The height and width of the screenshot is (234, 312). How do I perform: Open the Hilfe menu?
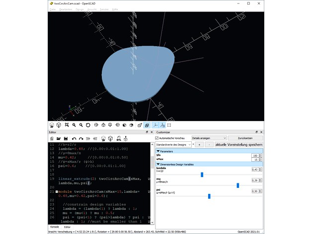(115, 9)
